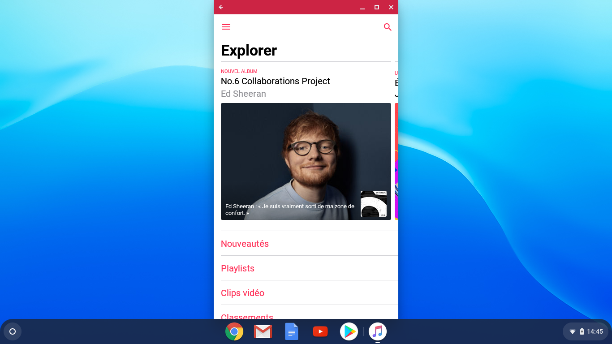
Task: Click the Wi-Fi status icon in the tray
Action: (573, 332)
